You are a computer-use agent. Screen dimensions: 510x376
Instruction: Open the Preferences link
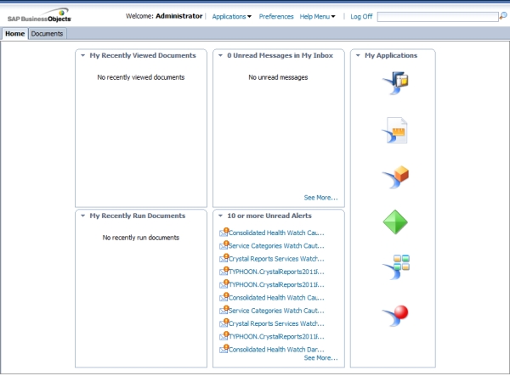point(276,16)
